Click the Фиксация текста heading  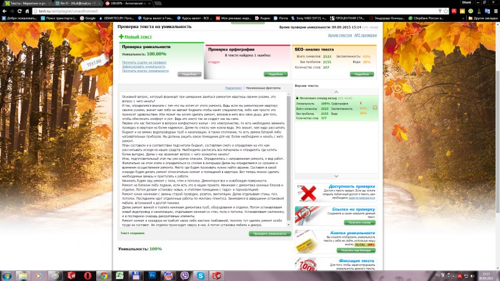[356, 260]
